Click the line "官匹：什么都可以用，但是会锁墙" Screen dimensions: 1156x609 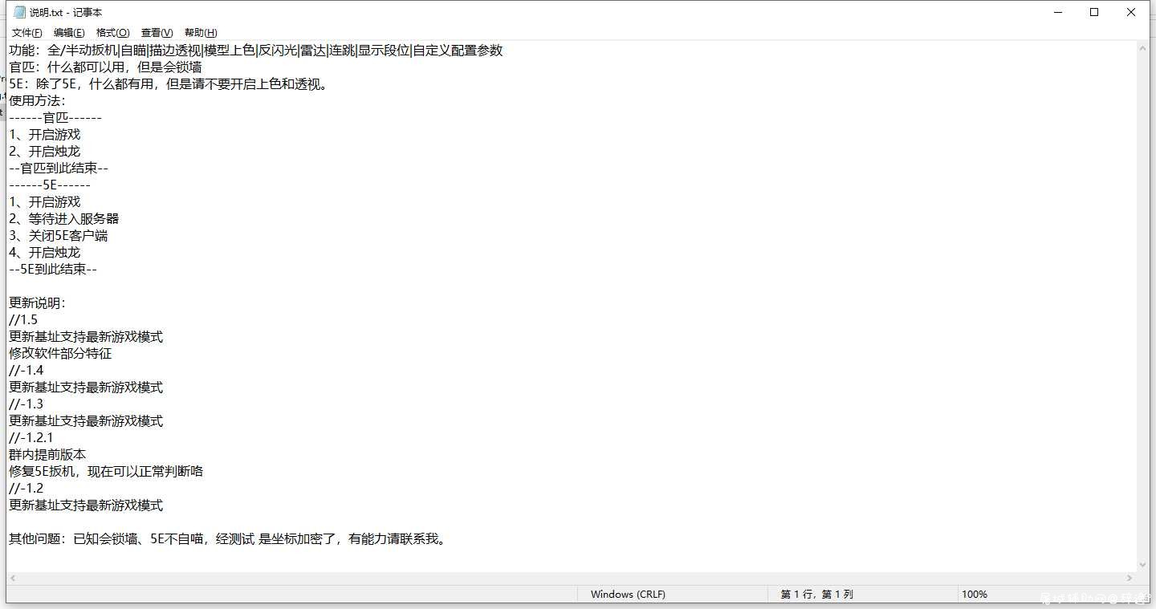point(105,67)
